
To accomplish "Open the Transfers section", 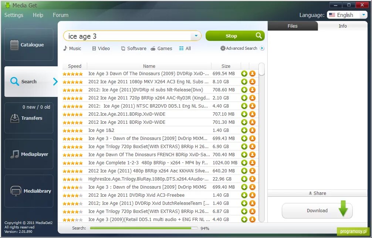I will (x=29, y=118).
